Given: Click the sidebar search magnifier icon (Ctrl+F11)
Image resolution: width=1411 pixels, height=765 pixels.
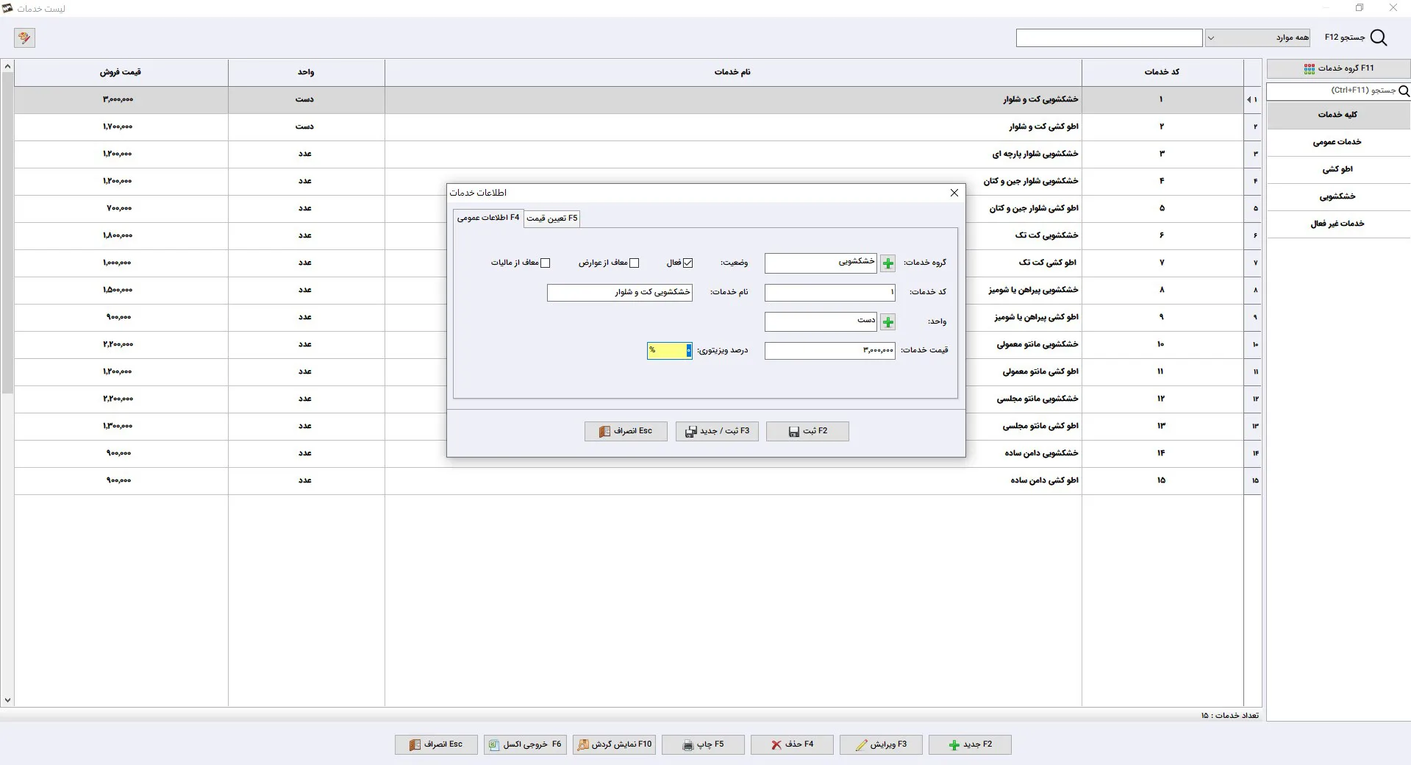Looking at the screenshot, I should point(1404,91).
